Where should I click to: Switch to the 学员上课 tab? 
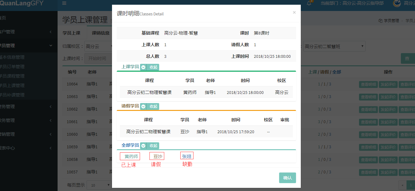point(71,33)
